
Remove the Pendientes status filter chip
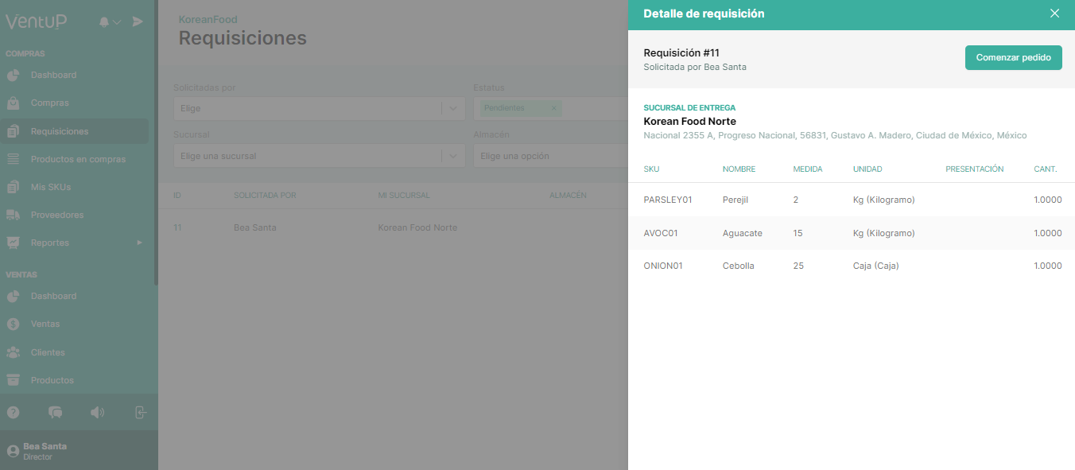pos(553,107)
